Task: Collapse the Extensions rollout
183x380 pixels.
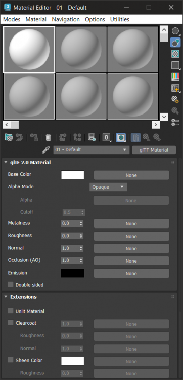Action: click(6, 297)
